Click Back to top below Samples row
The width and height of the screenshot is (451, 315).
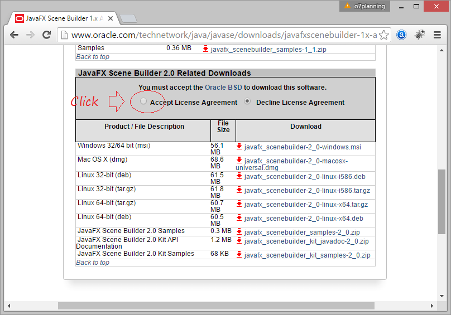click(93, 57)
